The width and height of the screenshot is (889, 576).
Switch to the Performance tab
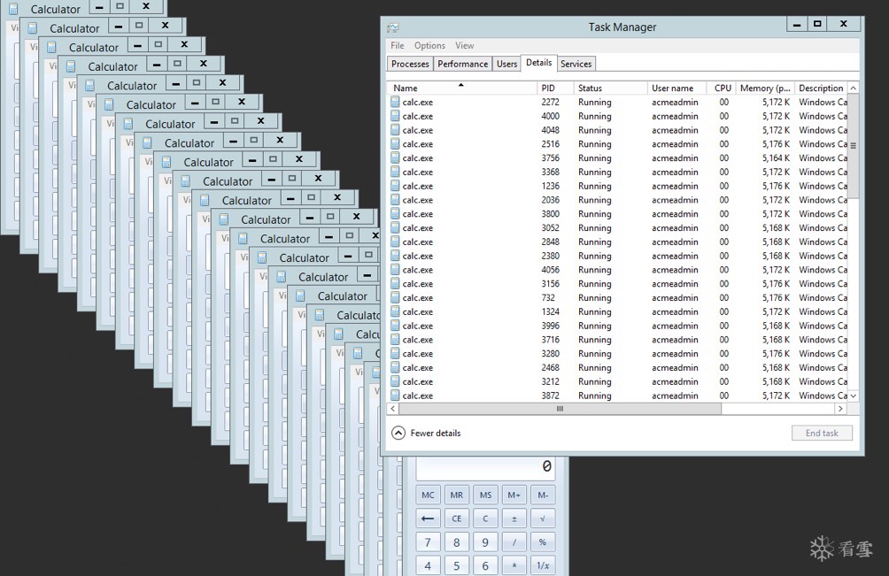(462, 64)
